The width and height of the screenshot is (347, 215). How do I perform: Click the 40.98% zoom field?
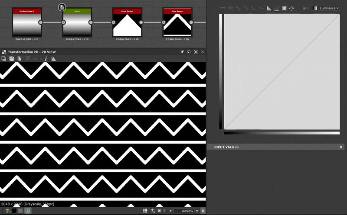coord(184,211)
